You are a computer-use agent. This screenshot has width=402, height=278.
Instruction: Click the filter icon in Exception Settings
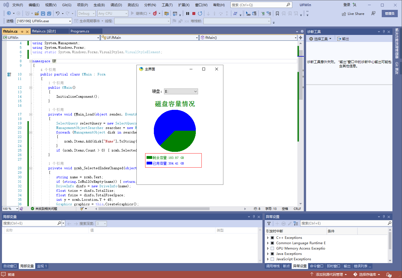269,223
